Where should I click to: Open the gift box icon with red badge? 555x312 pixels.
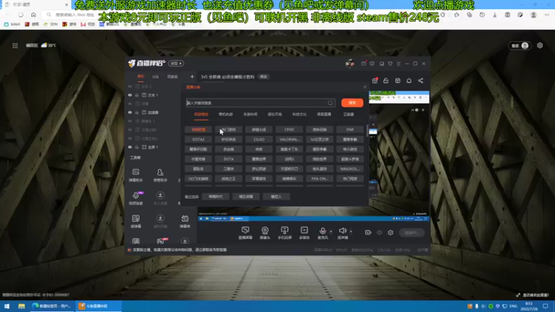tap(375, 80)
